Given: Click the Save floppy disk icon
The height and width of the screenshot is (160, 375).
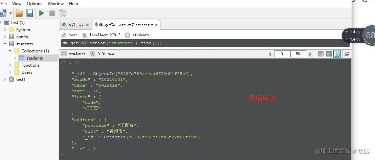Looking at the screenshot, I should [x=30, y=13].
